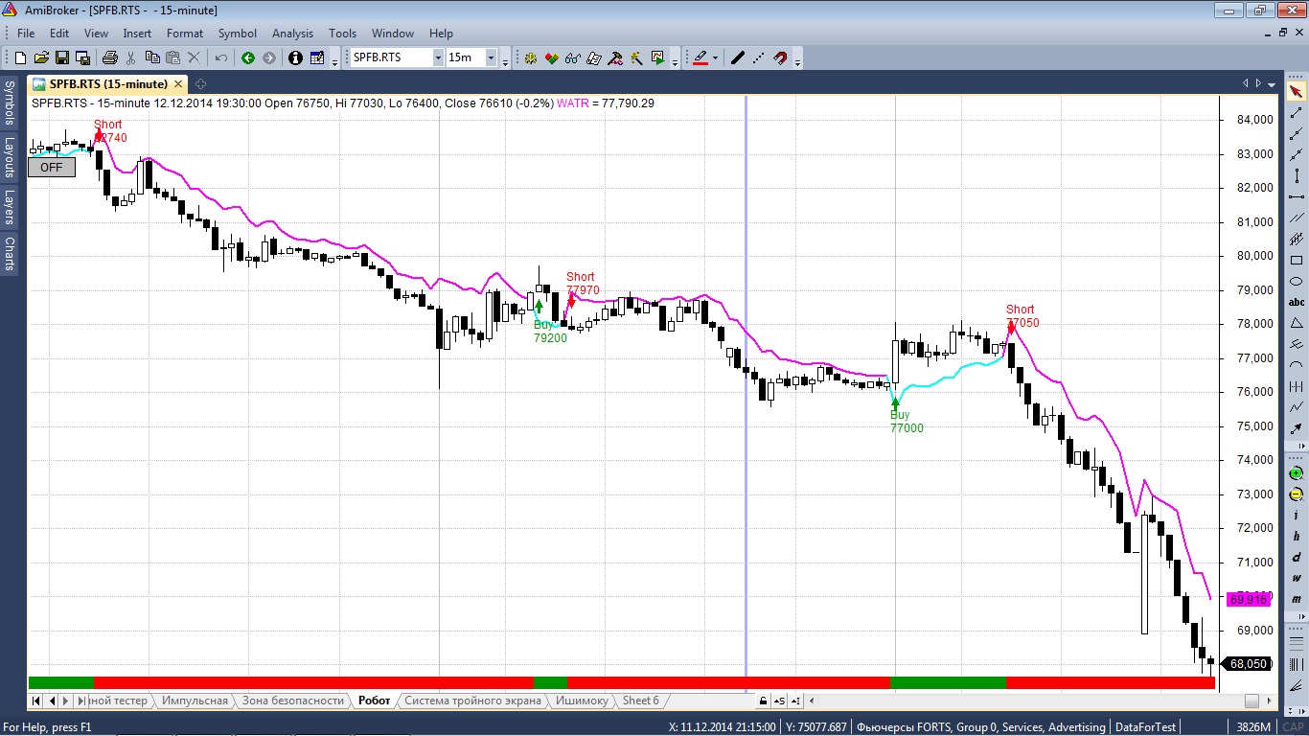This screenshot has height=736, width=1309.
Task: Toggle the magnet snap tool
Action: pyautogui.click(x=780, y=57)
